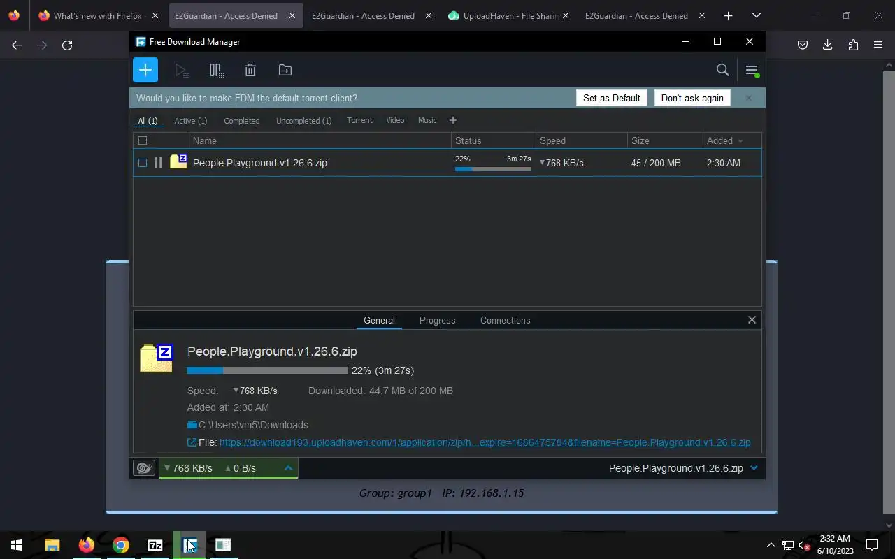
Task: Dismiss the default torrent client banner
Action: pos(748,98)
